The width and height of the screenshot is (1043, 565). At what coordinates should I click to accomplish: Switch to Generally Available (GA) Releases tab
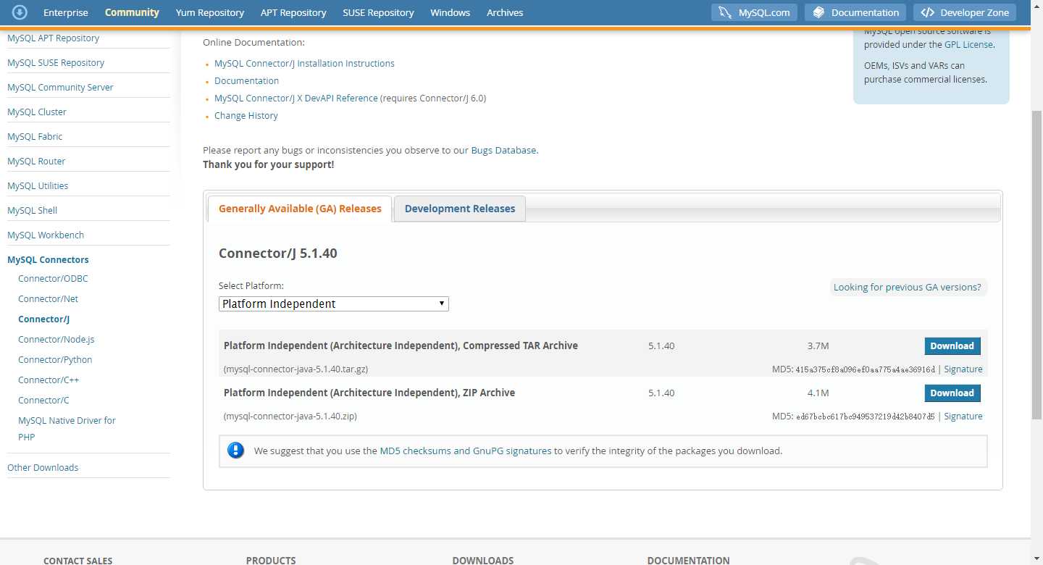[x=300, y=209]
